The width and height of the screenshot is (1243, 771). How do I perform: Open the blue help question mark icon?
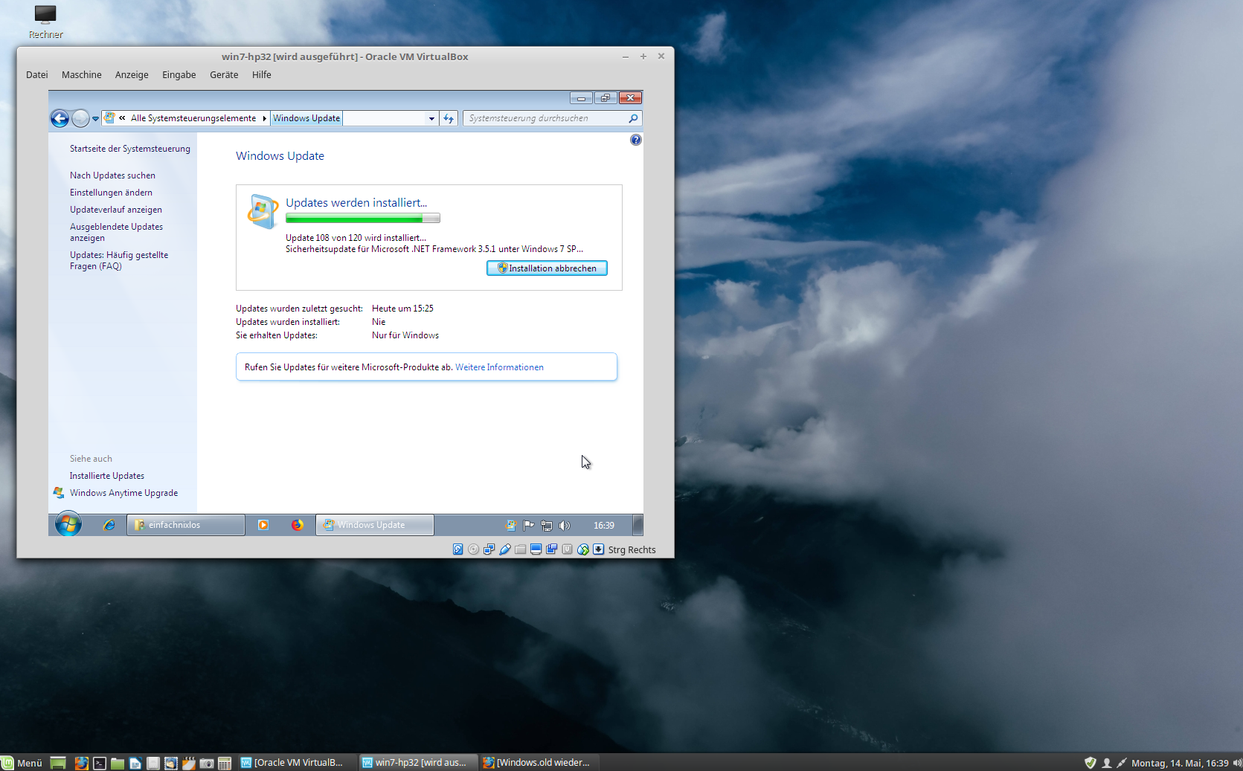[x=635, y=140]
